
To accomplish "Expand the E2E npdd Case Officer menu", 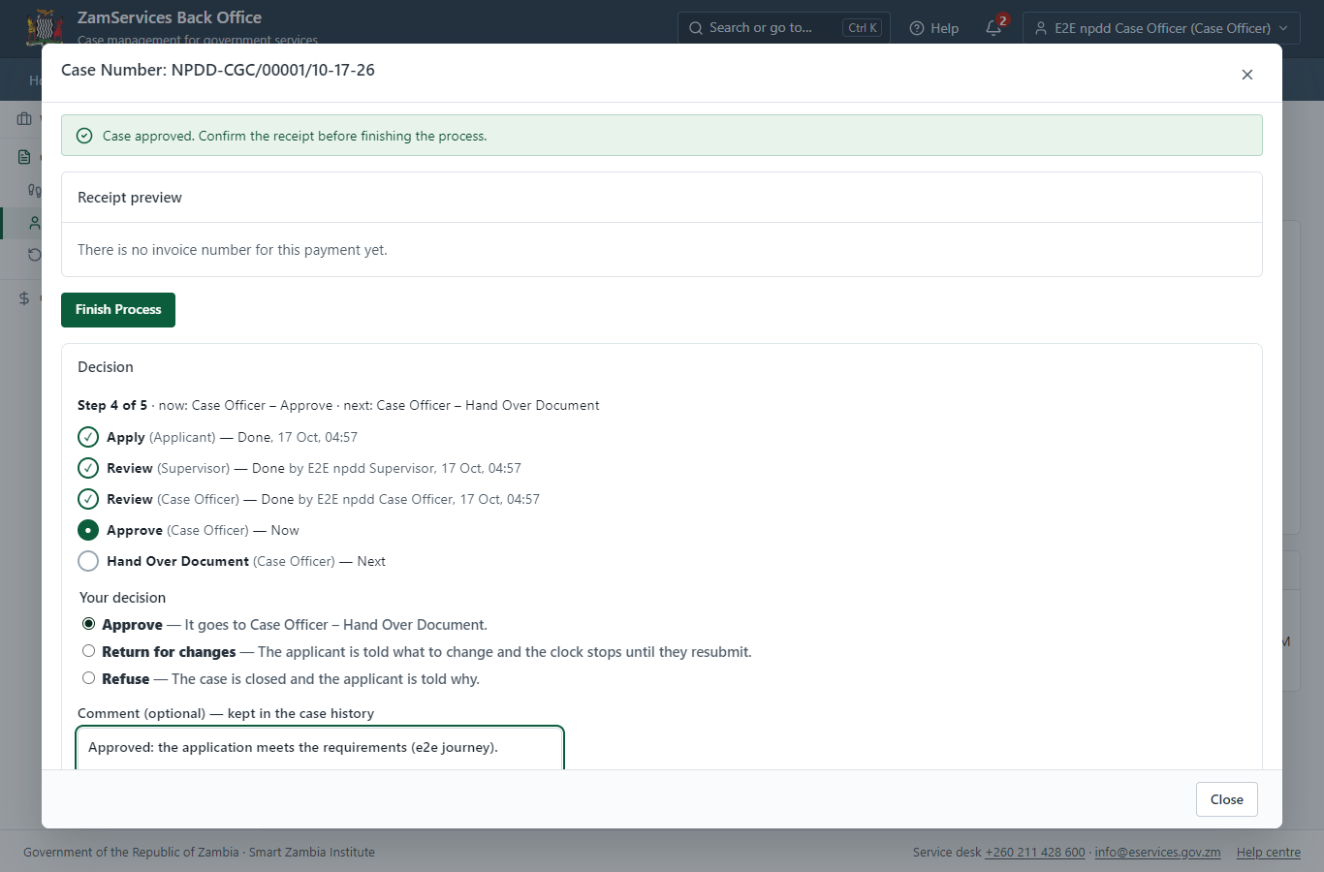I will (x=1161, y=28).
